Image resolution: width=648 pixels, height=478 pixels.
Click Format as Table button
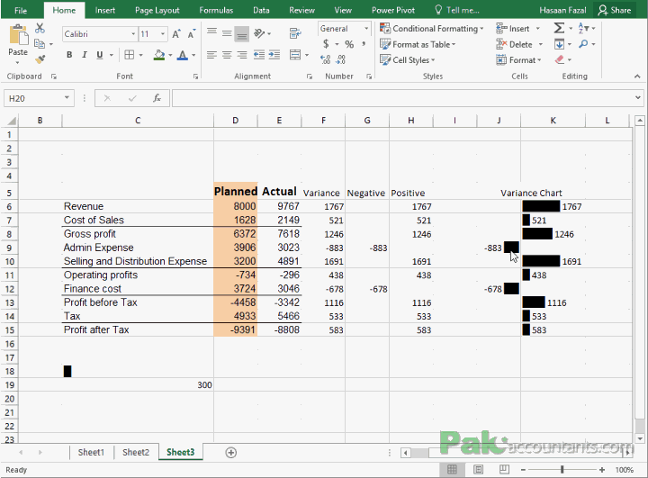421,44
